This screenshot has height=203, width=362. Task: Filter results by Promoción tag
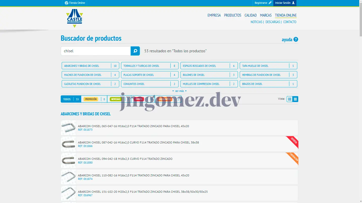(91, 99)
